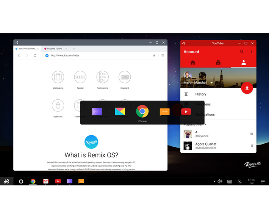Launch Gmail from the taskbar
Viewport: 269px width, 218px height.
[x=45, y=181]
